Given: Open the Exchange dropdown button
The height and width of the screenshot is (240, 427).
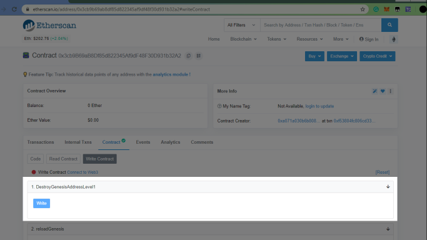Looking at the screenshot, I should pyautogui.click(x=342, y=56).
